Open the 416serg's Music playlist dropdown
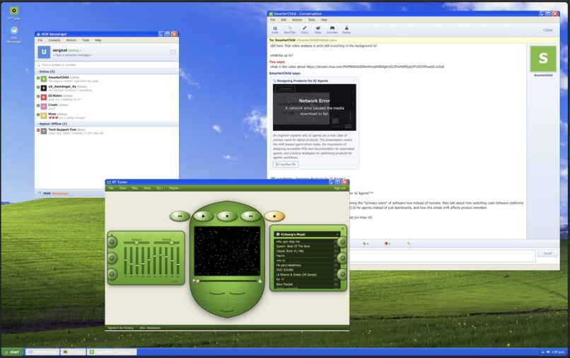Image resolution: width=570 pixels, height=358 pixels. (x=308, y=234)
